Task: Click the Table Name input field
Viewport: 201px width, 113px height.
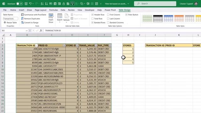Action: tap(10, 19)
